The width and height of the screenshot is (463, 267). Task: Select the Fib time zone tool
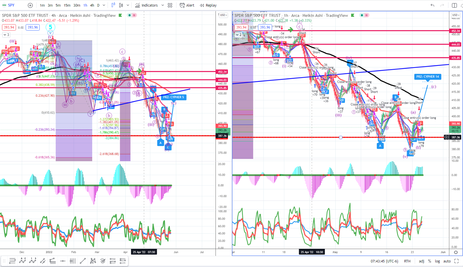(x=73, y=261)
